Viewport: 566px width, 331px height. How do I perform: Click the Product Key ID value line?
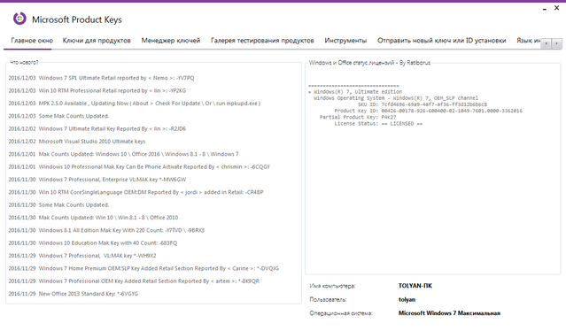pyautogui.click(x=428, y=111)
